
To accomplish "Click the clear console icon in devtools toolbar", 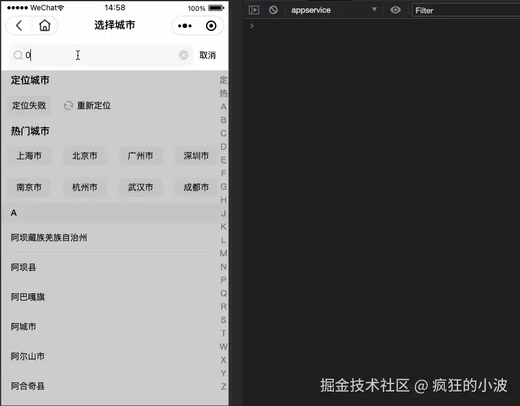I will click(273, 10).
